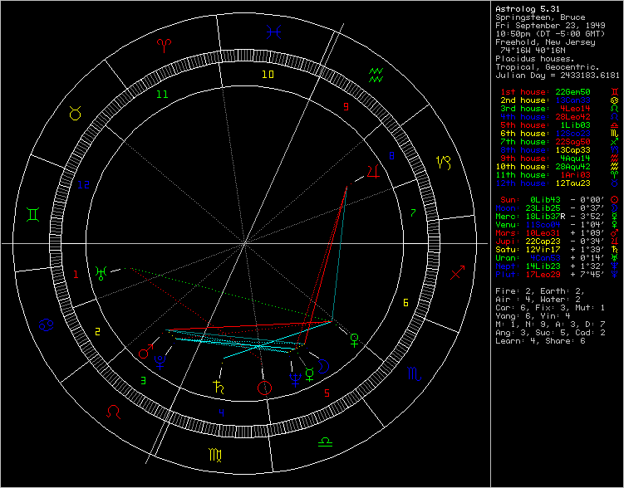Click the red Mars glyph inside the chart
Image resolution: width=624 pixels, height=488 pixels.
click(146, 351)
